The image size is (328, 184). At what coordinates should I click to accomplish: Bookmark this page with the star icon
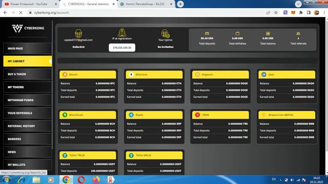[x=276, y=12]
